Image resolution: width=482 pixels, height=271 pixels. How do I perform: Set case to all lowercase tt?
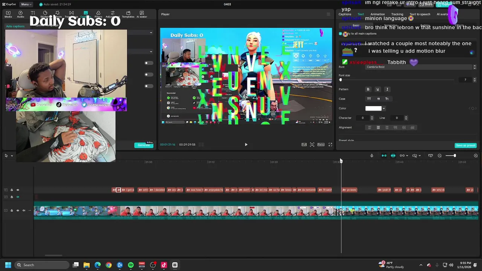(x=378, y=99)
